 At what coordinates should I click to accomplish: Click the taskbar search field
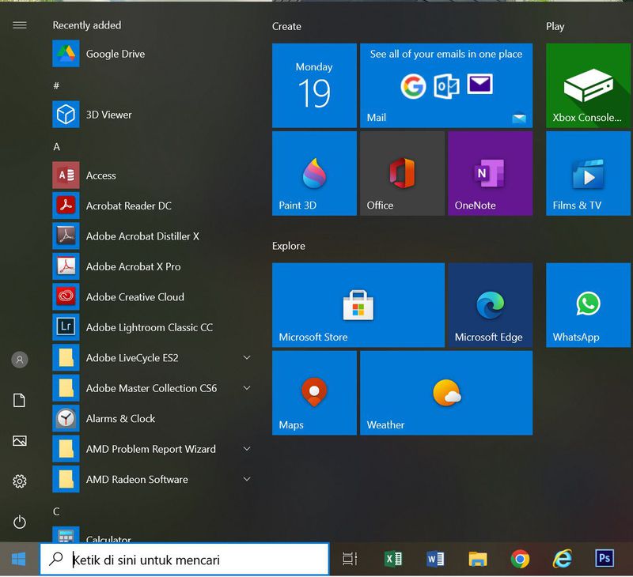[x=182, y=559]
